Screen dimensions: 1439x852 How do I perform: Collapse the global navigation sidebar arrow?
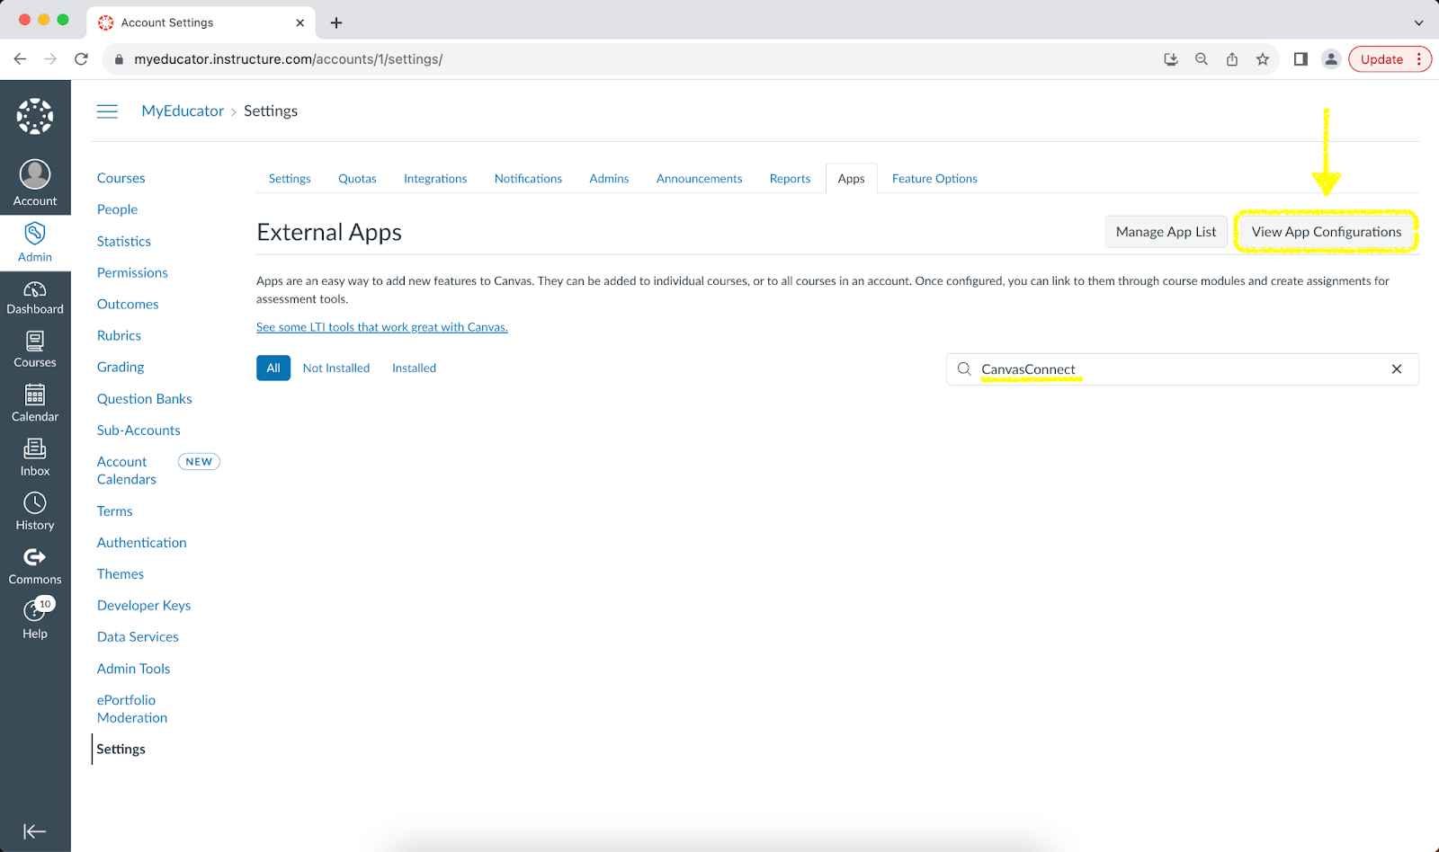pos(34,831)
